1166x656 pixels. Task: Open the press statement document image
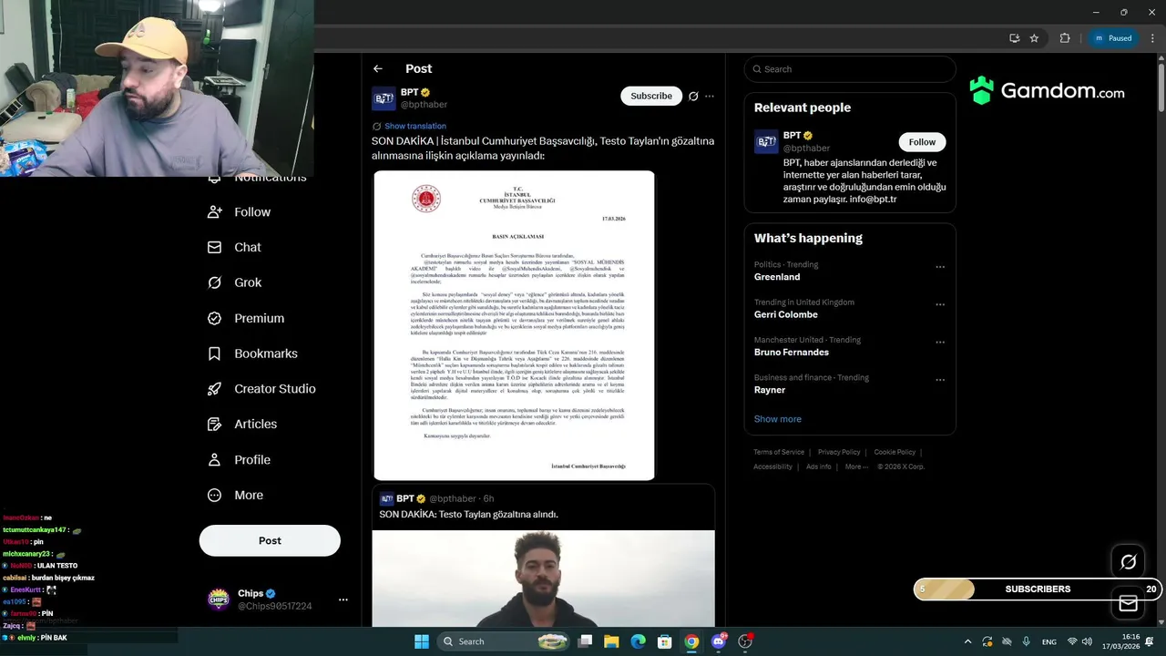[514, 325]
